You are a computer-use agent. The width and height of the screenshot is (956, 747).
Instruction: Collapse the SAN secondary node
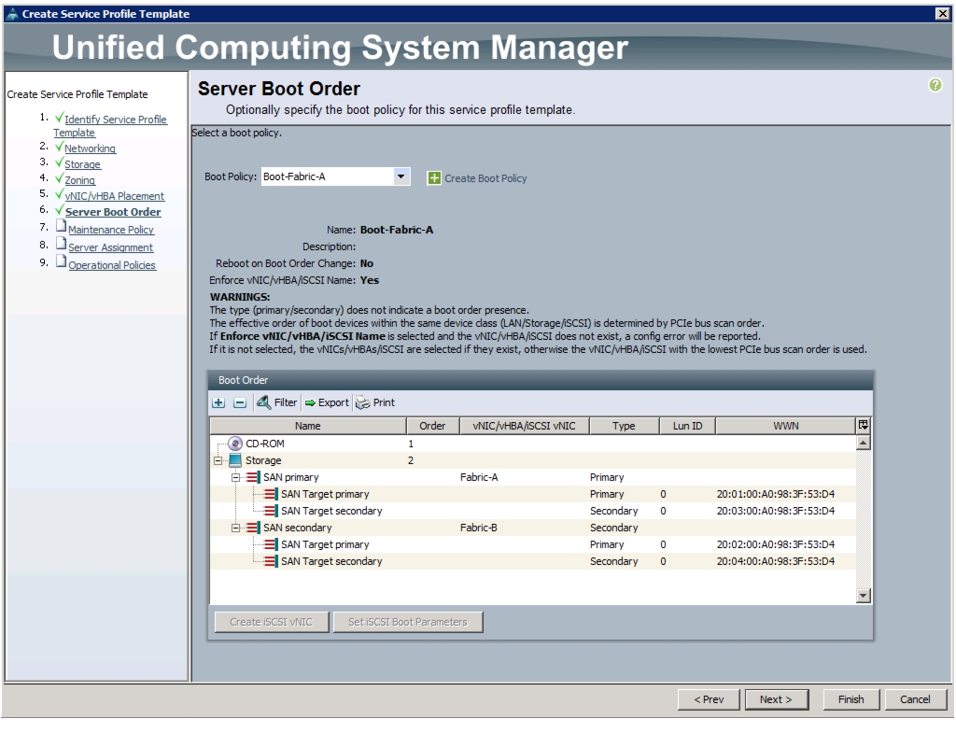(235, 529)
